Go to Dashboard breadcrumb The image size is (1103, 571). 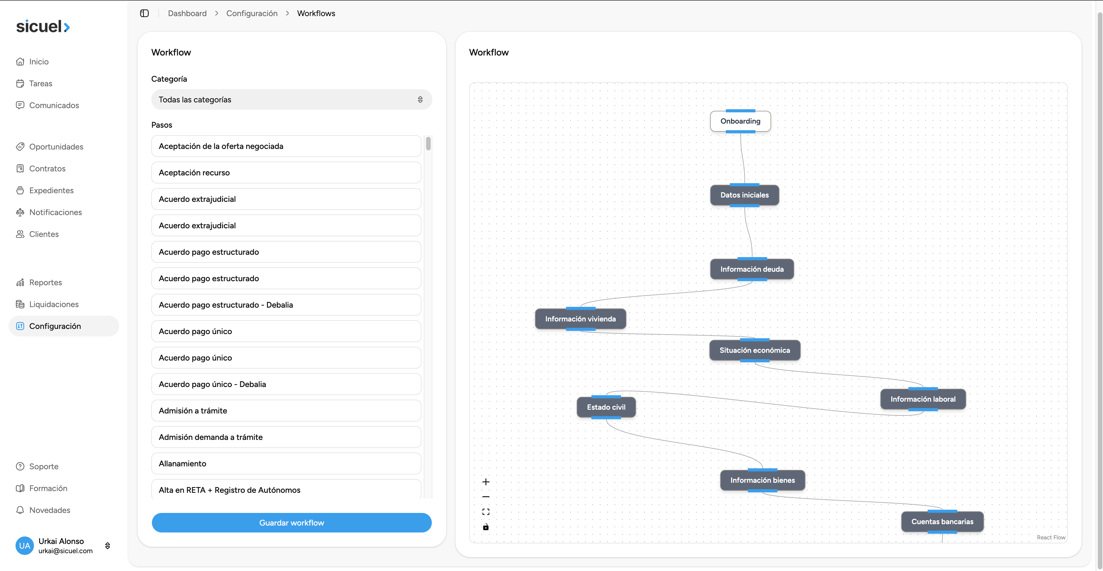coord(187,13)
